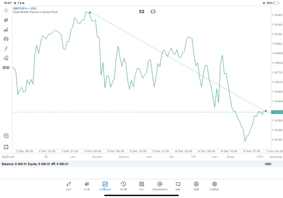
Task: Select the blue trendline start point
Action: click(90, 12)
